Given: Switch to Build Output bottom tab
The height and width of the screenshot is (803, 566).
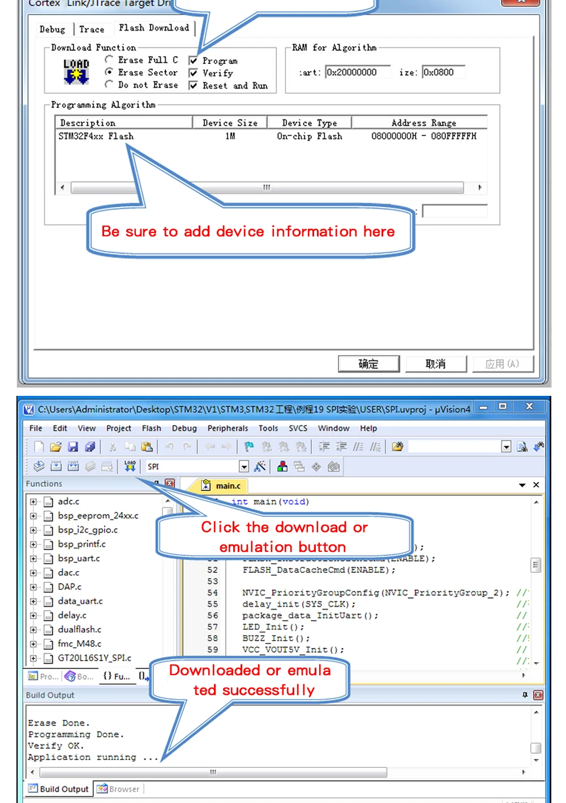Looking at the screenshot, I should coord(59,789).
